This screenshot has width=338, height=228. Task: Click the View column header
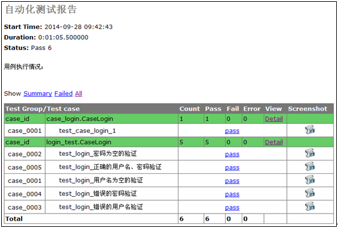click(x=273, y=109)
